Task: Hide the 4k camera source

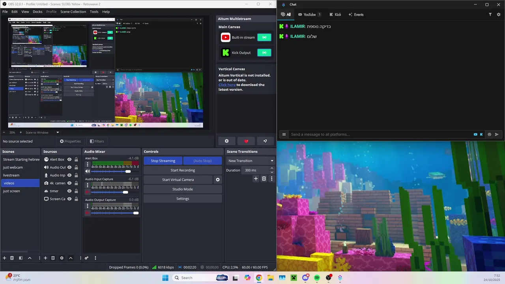Action: pyautogui.click(x=69, y=183)
